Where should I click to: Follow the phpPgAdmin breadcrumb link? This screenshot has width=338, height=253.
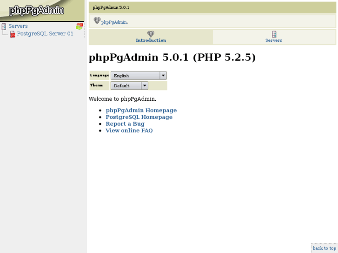(x=114, y=22)
